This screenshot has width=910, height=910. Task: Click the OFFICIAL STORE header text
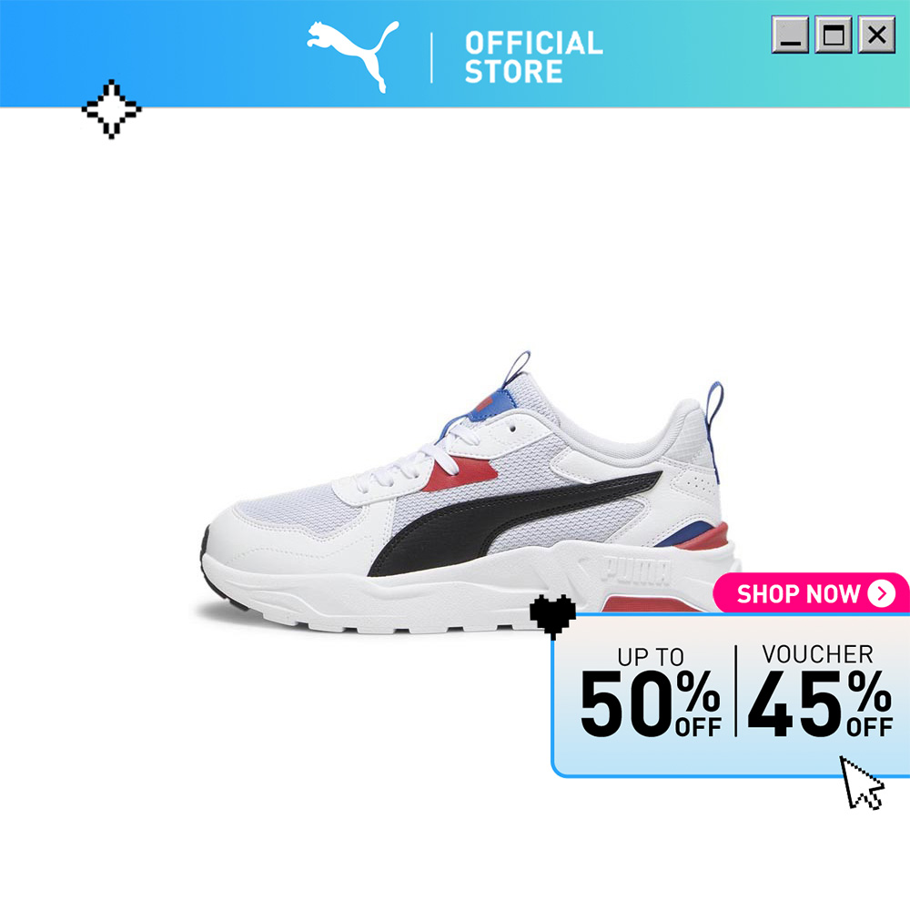(533, 56)
